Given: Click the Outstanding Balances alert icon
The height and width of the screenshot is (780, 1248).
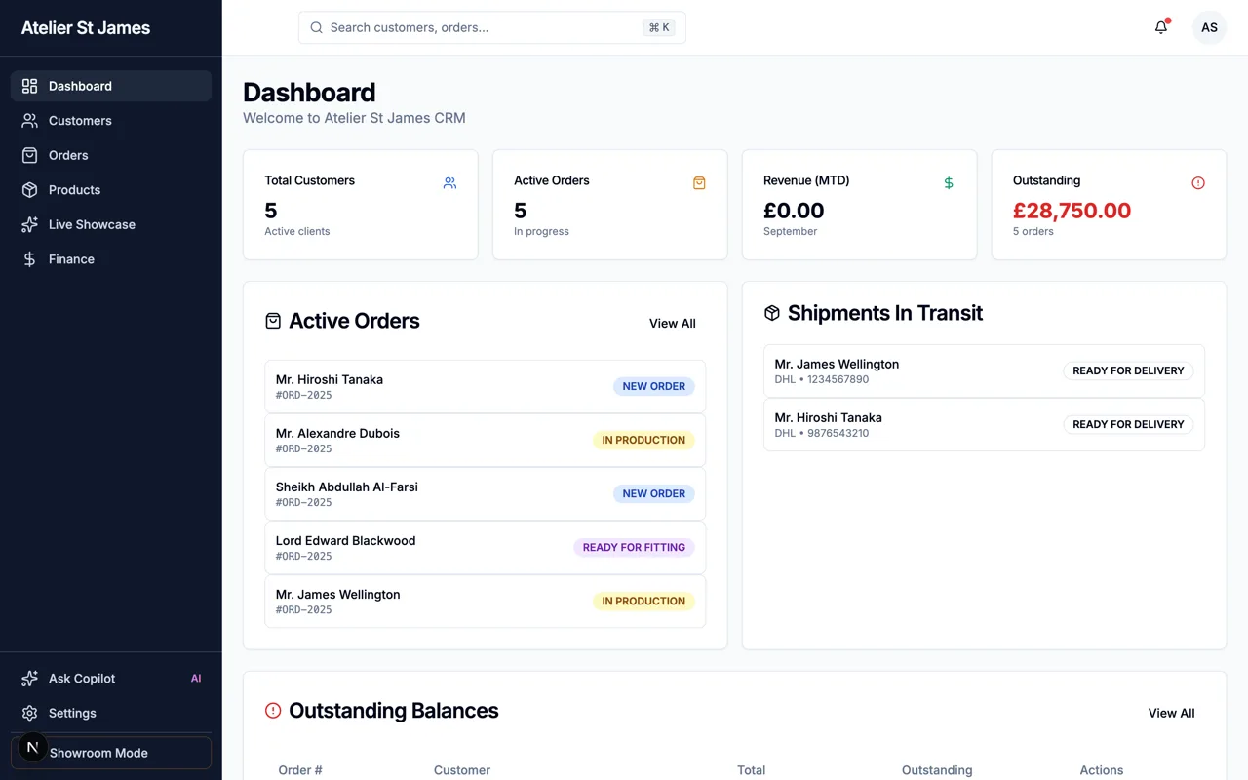Looking at the screenshot, I should click(x=273, y=711).
